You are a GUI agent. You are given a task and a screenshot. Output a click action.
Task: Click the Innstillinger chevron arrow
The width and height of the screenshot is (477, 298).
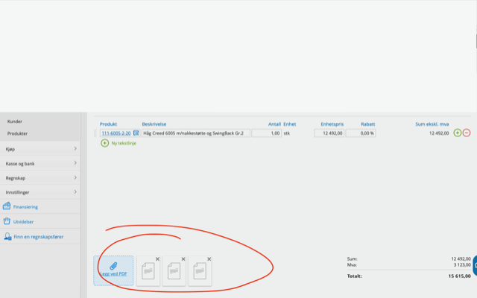[75, 192]
